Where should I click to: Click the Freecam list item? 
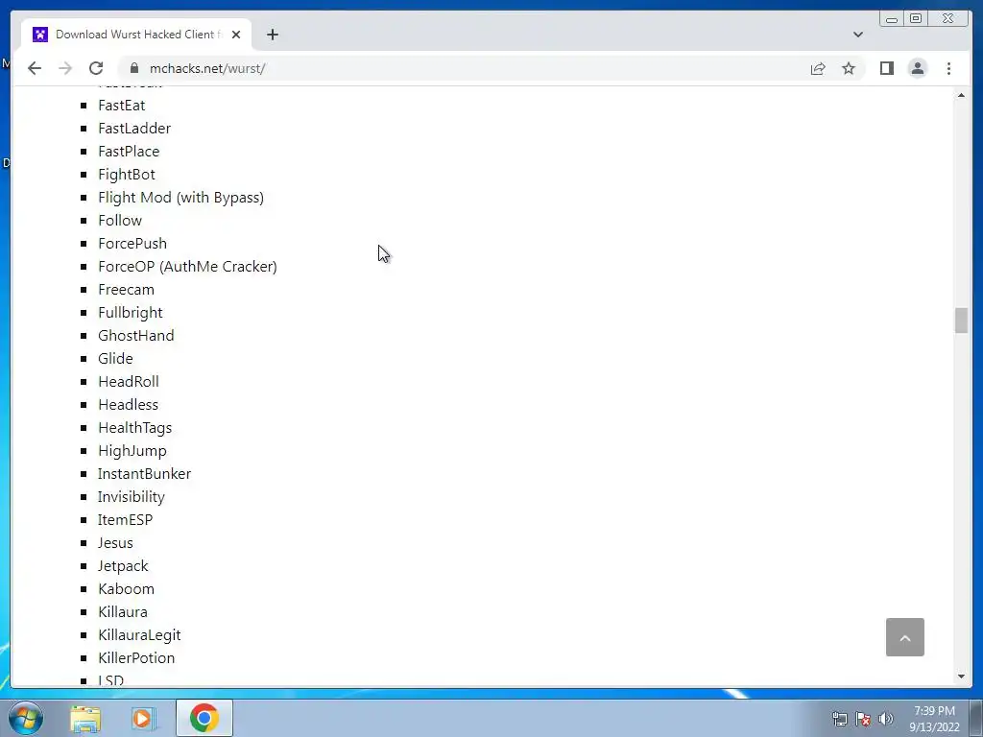coord(126,290)
